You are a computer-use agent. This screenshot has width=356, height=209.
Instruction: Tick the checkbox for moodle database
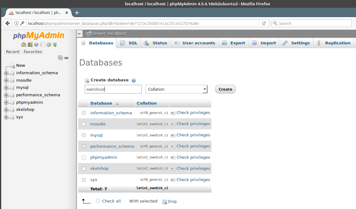pos(84,124)
